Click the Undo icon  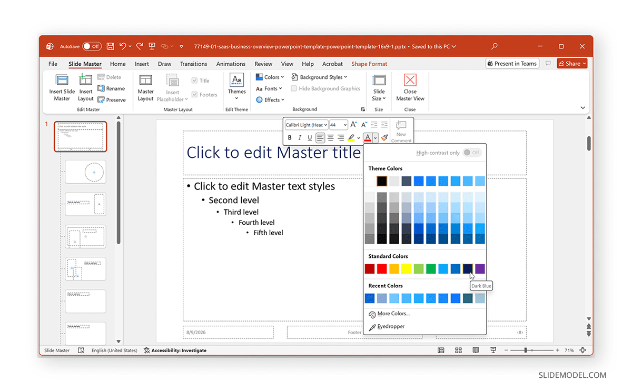[123, 46]
